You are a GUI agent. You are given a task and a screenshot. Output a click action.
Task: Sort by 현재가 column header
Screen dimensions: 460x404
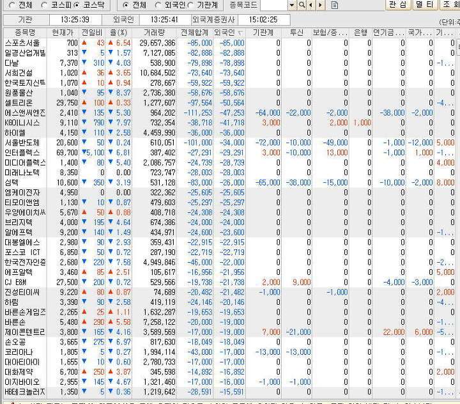coord(63,33)
